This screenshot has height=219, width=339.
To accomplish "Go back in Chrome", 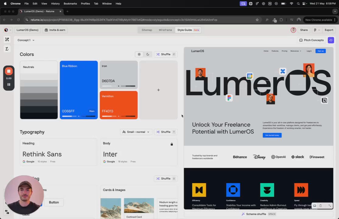I will pos(5,20).
